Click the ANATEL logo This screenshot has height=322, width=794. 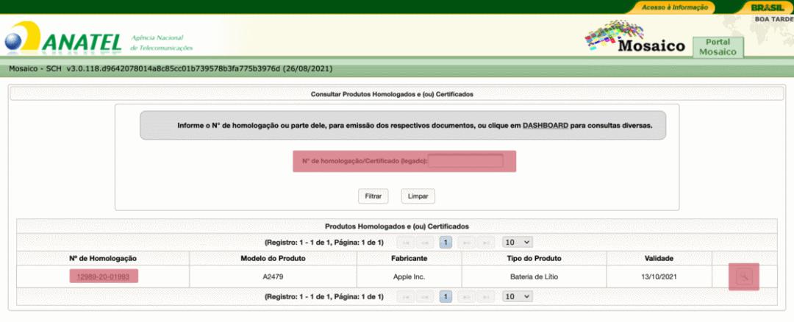coord(63,37)
